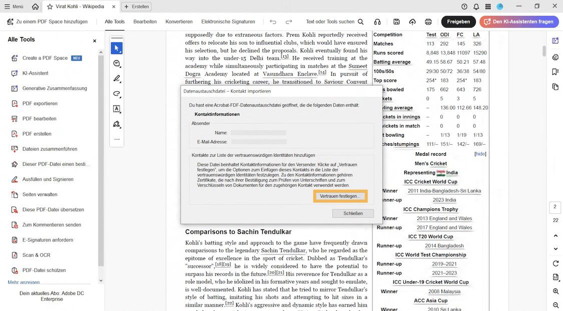Select the freehand draw lasso tool

click(x=117, y=94)
